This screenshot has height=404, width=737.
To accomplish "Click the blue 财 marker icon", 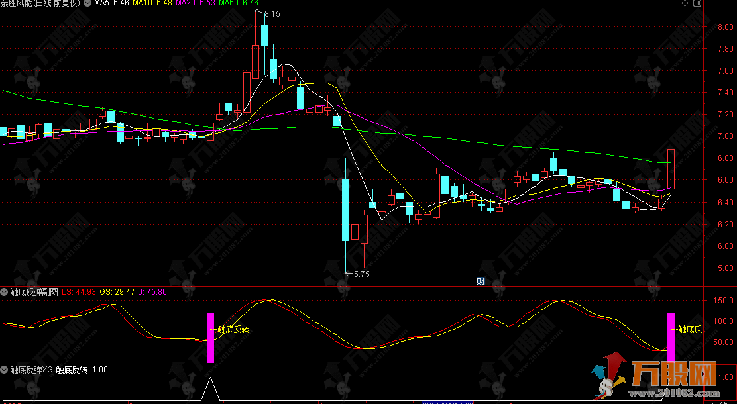I will (x=481, y=281).
